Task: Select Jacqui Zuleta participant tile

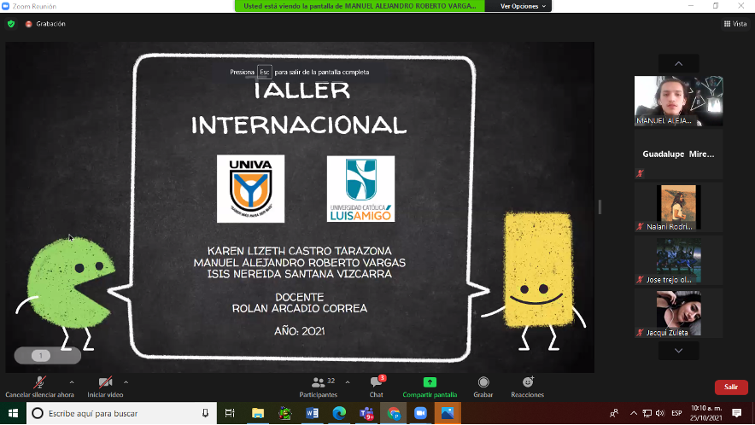Action: (678, 313)
